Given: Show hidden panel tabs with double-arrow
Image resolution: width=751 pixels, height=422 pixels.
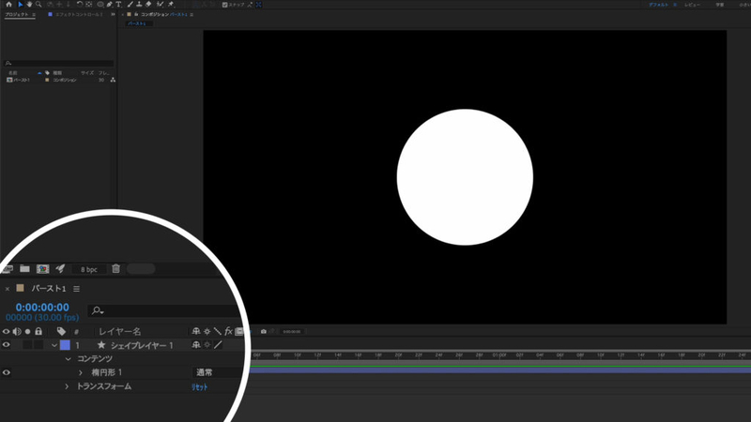Looking at the screenshot, I should 113,14.
